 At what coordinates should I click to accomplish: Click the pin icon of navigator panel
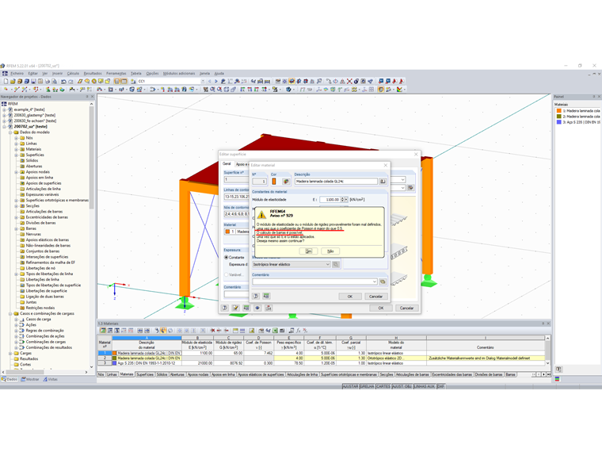tap(87, 97)
